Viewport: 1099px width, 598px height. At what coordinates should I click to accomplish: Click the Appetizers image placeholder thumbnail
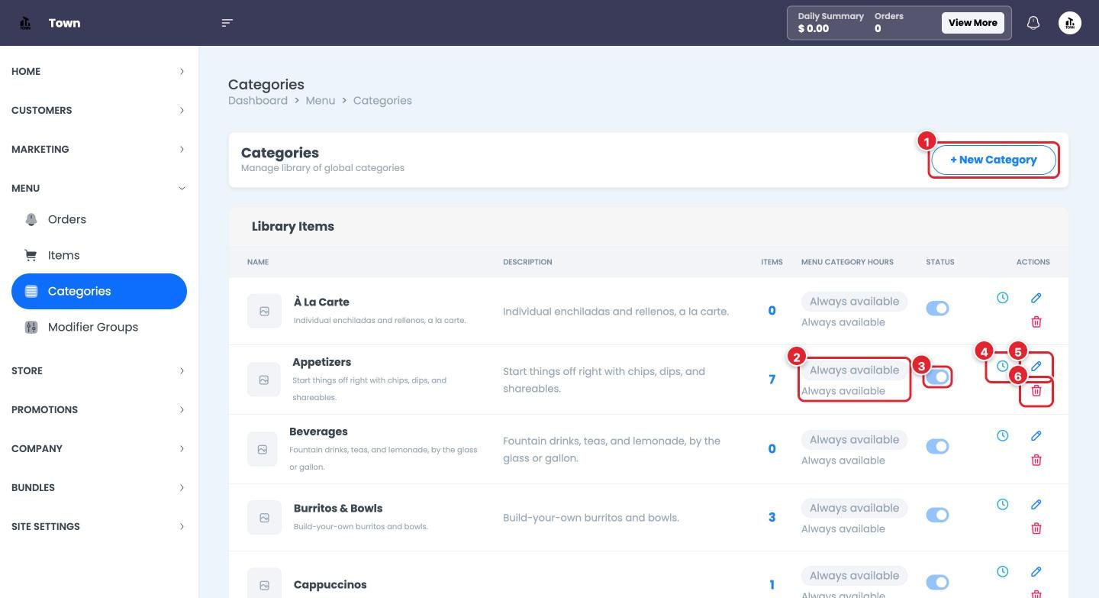[x=264, y=380]
